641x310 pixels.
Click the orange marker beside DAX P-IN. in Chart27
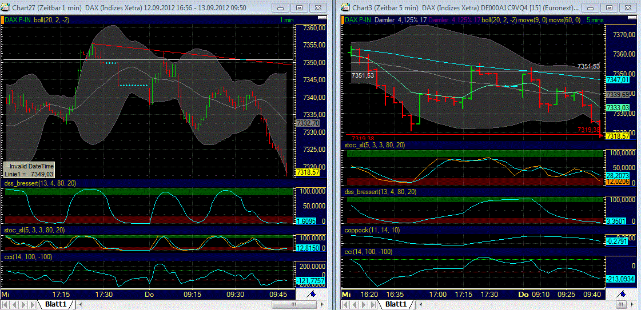[x=2, y=19]
